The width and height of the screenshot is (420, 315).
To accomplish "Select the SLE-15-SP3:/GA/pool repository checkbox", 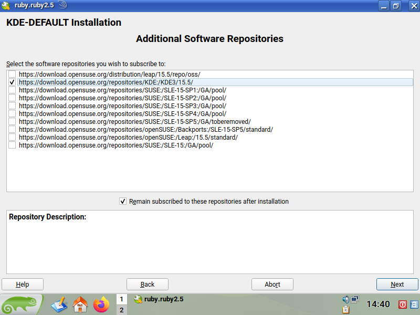I will pyautogui.click(x=12, y=106).
